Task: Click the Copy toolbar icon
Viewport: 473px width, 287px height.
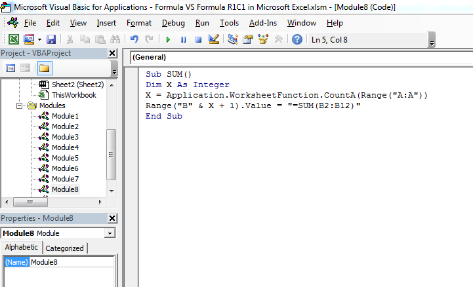Action: 85,39
